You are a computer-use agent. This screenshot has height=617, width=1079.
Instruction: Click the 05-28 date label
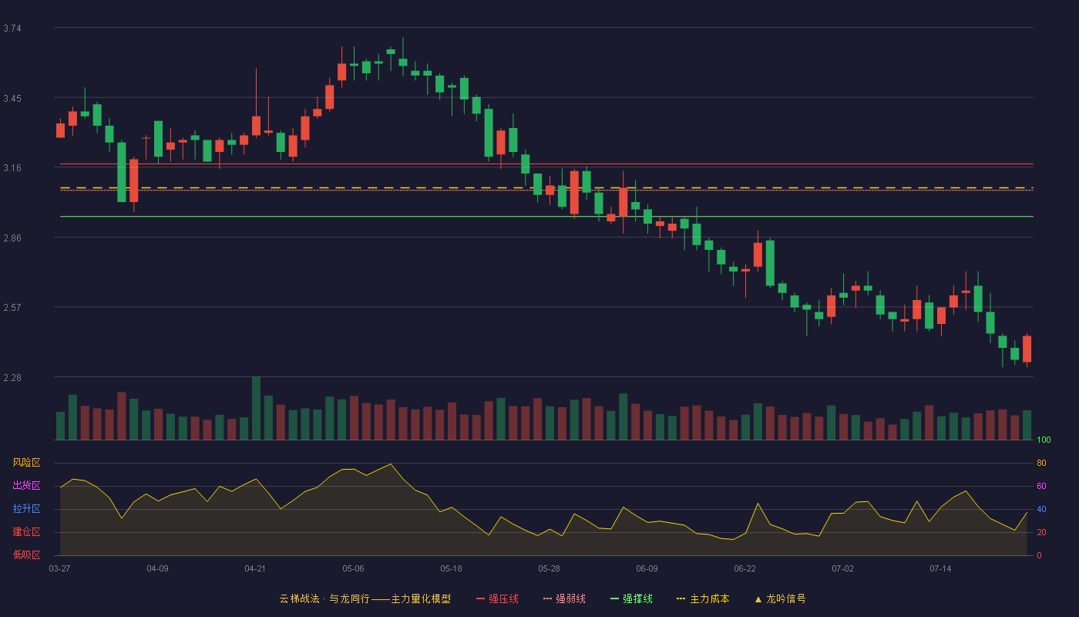549,568
